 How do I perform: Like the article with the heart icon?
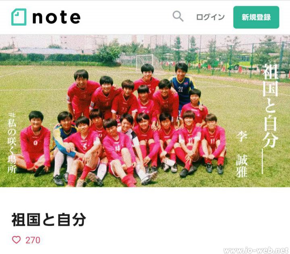point(16,240)
